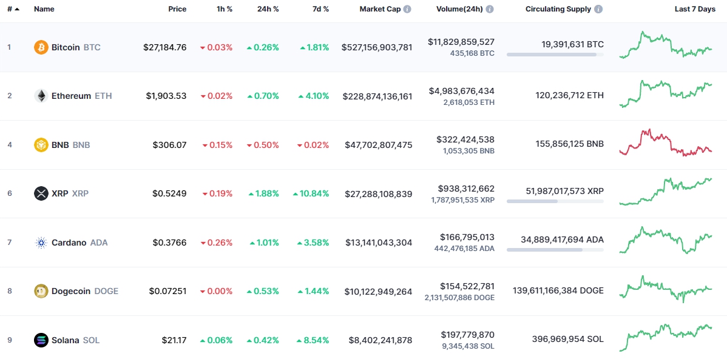Open the Dogecoin coin page link
Viewport: 727px width, 362px height.
(x=76, y=291)
